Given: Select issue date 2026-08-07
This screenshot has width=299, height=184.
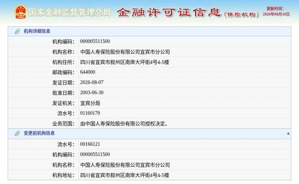Looking at the screenshot, I should [92, 82].
